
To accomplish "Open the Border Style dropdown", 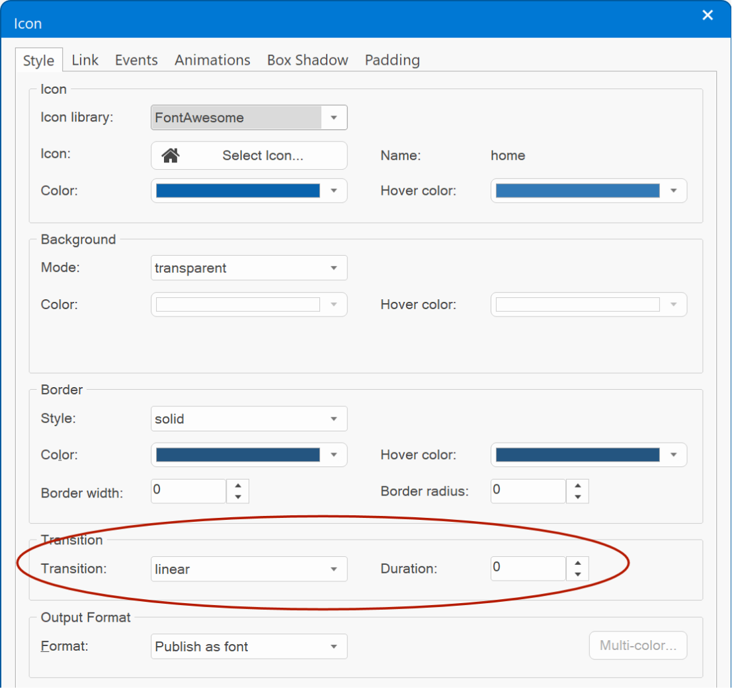I will point(249,419).
